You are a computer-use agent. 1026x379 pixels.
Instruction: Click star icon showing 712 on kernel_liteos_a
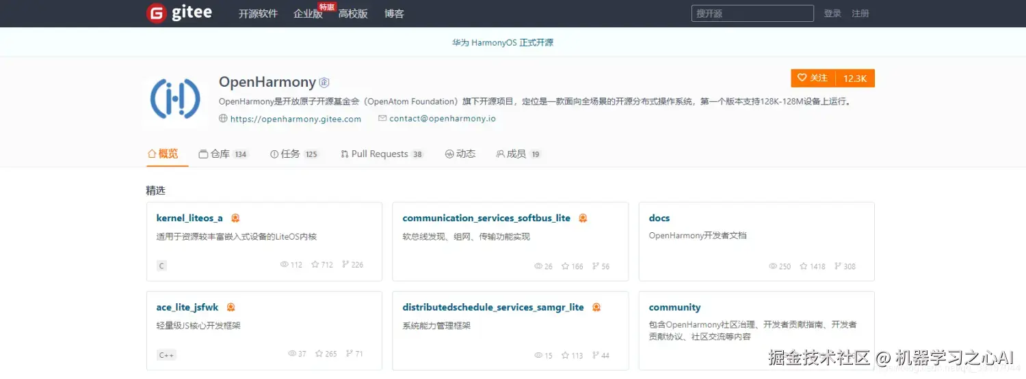point(315,264)
